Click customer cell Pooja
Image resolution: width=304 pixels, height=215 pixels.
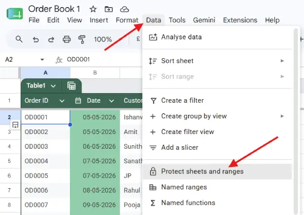[131, 205]
